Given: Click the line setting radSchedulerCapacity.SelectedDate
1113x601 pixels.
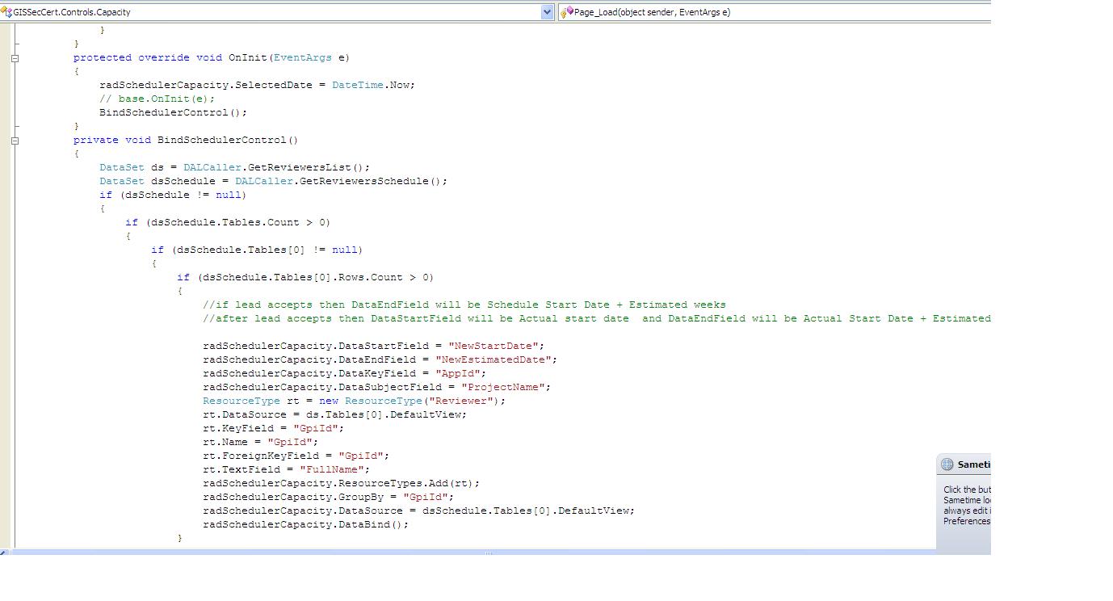Looking at the screenshot, I should point(257,85).
